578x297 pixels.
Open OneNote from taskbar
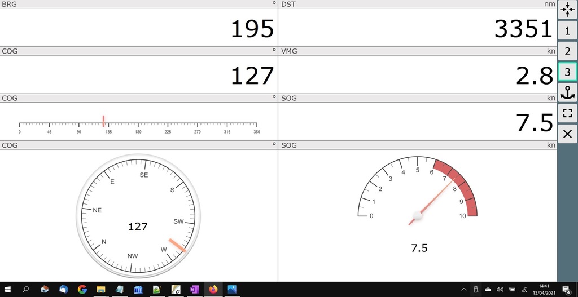194,290
